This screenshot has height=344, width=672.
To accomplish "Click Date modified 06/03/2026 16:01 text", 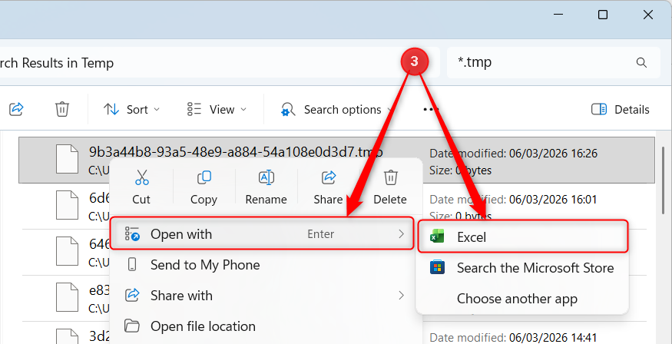I will point(513,200).
